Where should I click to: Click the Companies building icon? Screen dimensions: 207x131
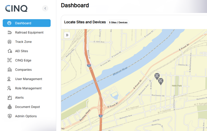pos(10,70)
